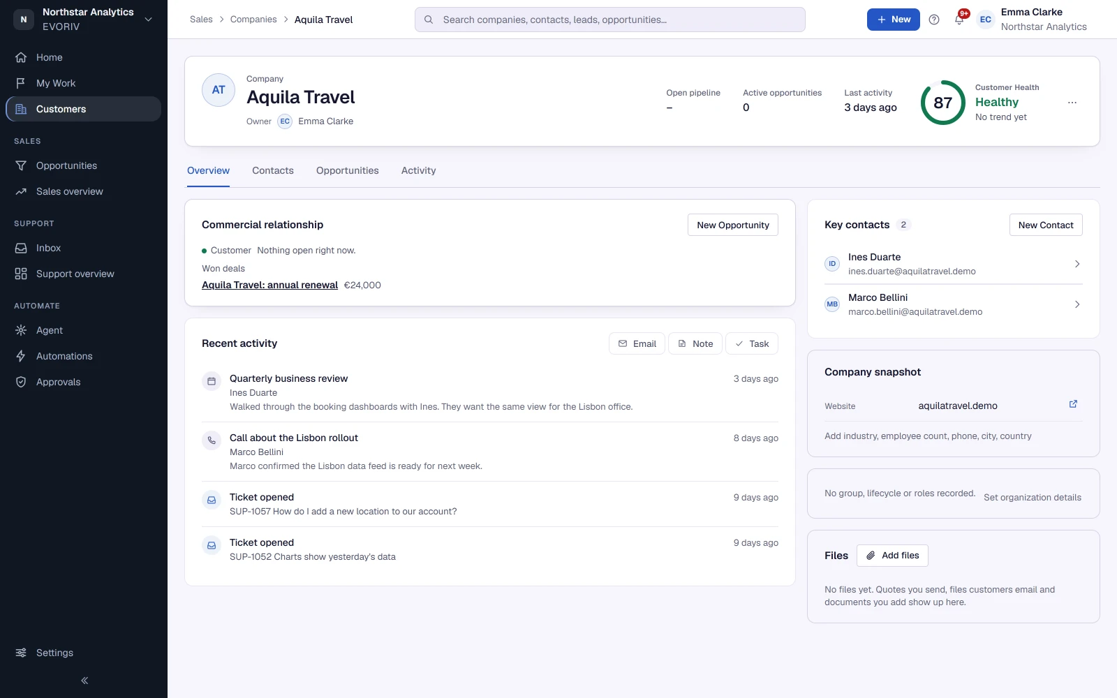Open external link for aquilatravel.demo website
The height and width of the screenshot is (698, 1117).
pos(1073,404)
